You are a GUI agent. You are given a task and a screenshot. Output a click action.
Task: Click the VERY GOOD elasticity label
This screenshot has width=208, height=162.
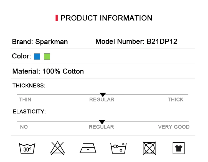click(174, 127)
